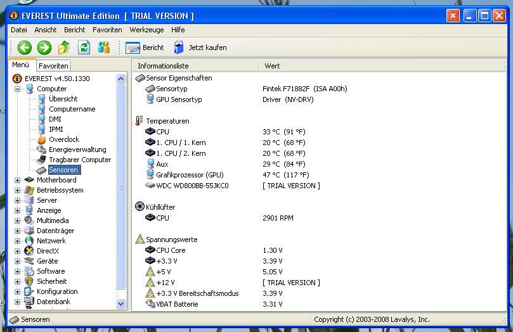Expand the Konfiguration tree node

pyautogui.click(x=17, y=291)
